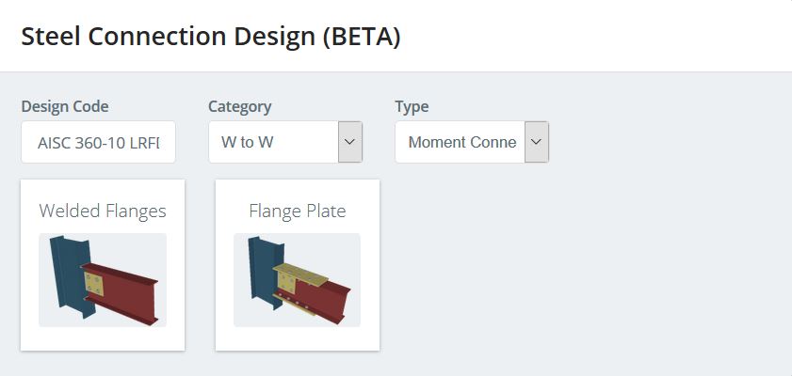The height and width of the screenshot is (376, 792).
Task: Click the Steel Connection Design (BETA) heading
Action: (211, 37)
